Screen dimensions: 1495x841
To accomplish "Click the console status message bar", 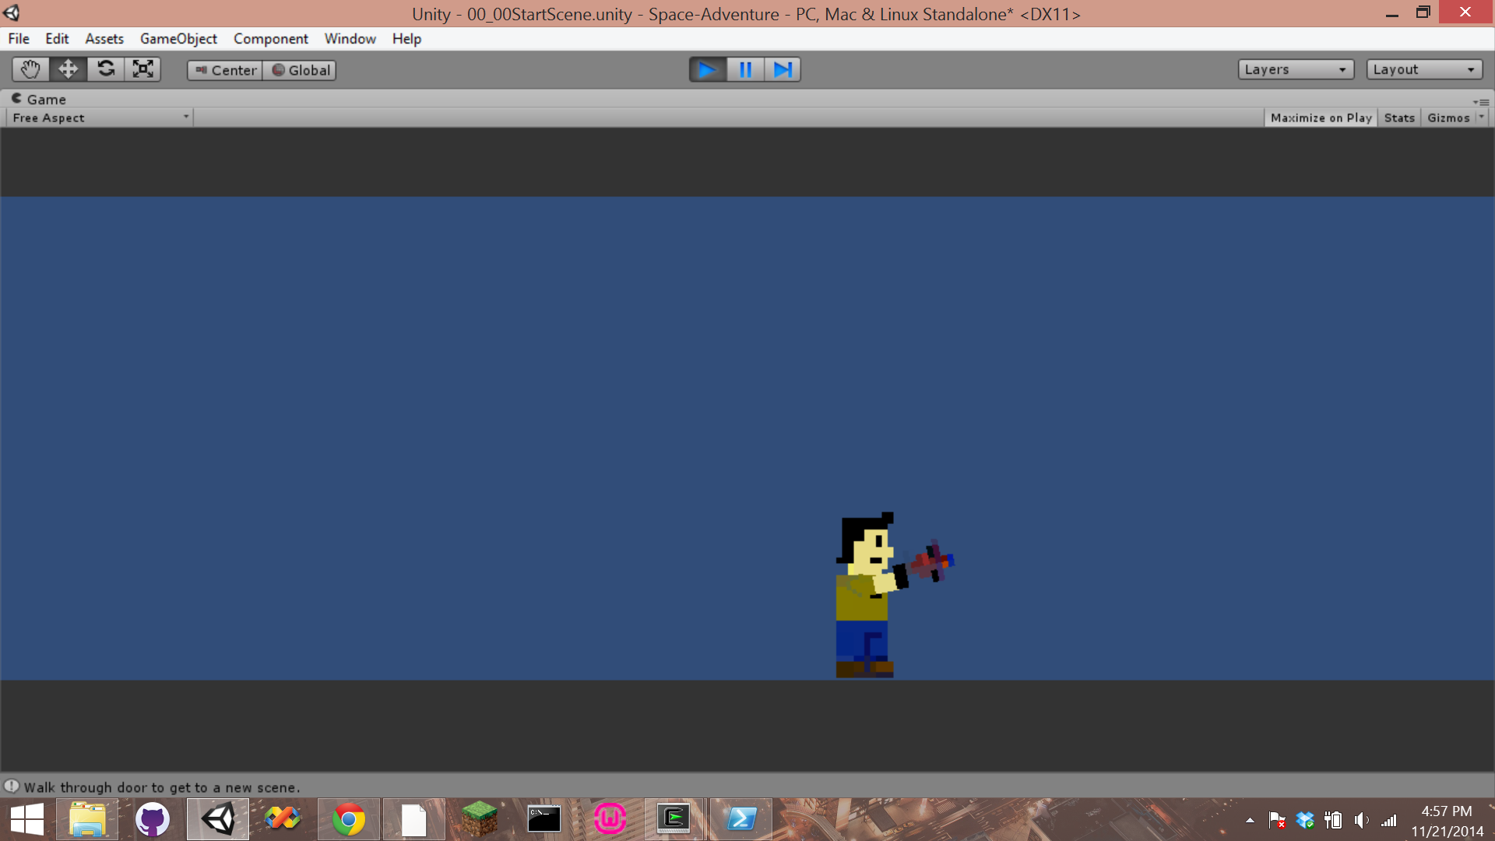I will (162, 787).
